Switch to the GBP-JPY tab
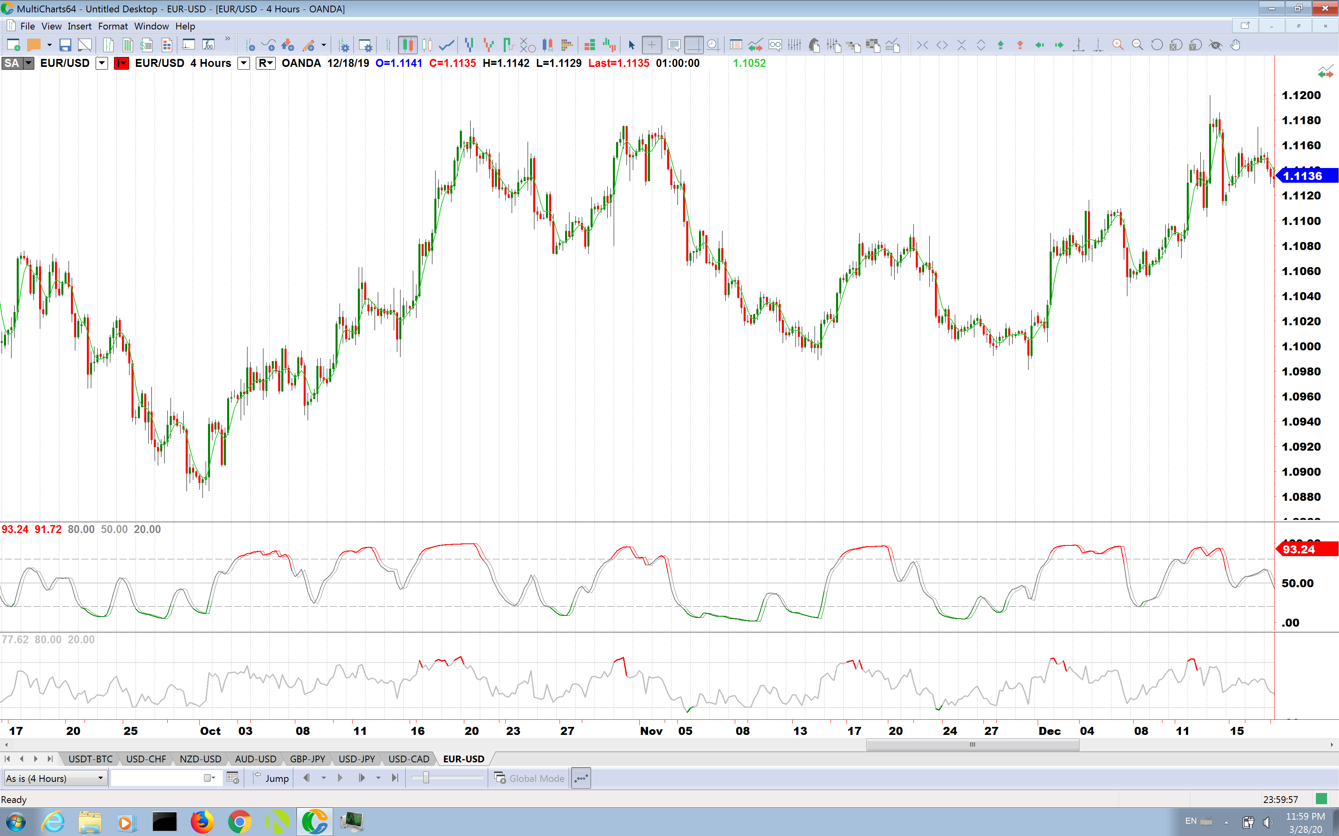This screenshot has width=1339, height=836. 308,759
